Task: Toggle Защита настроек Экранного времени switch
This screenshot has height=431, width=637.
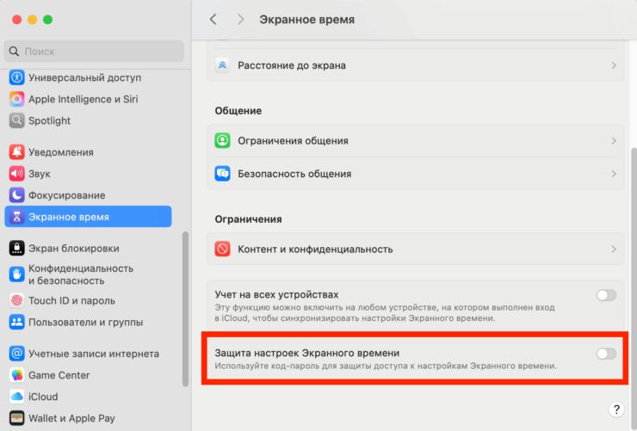Action: (606, 354)
